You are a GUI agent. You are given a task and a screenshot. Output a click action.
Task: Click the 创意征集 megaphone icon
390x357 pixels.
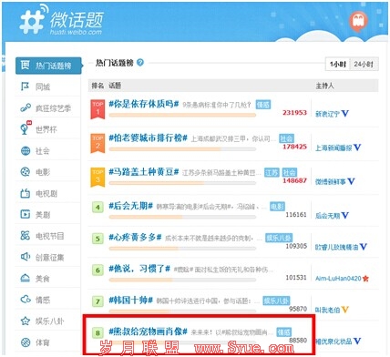(26, 257)
